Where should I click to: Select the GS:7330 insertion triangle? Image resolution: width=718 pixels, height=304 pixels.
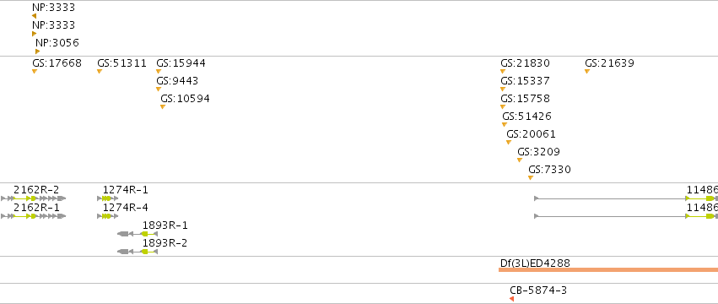[x=531, y=178]
